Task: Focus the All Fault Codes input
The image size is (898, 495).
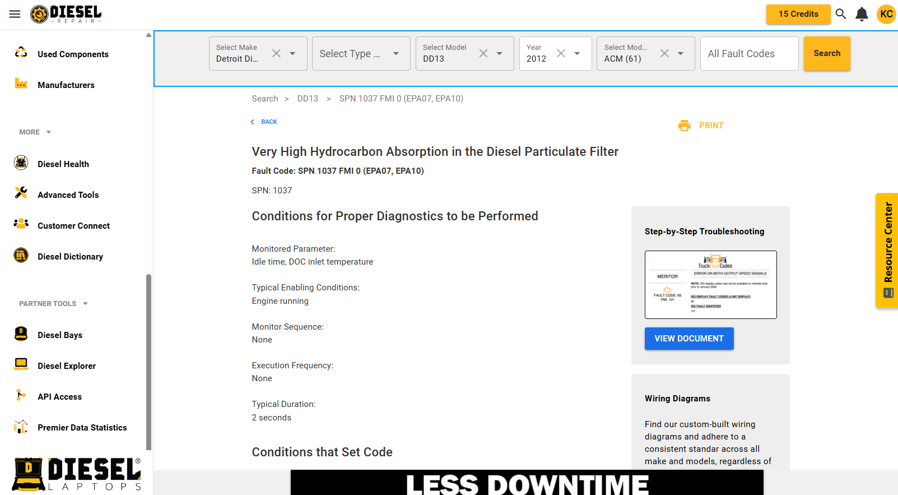Action: [750, 53]
